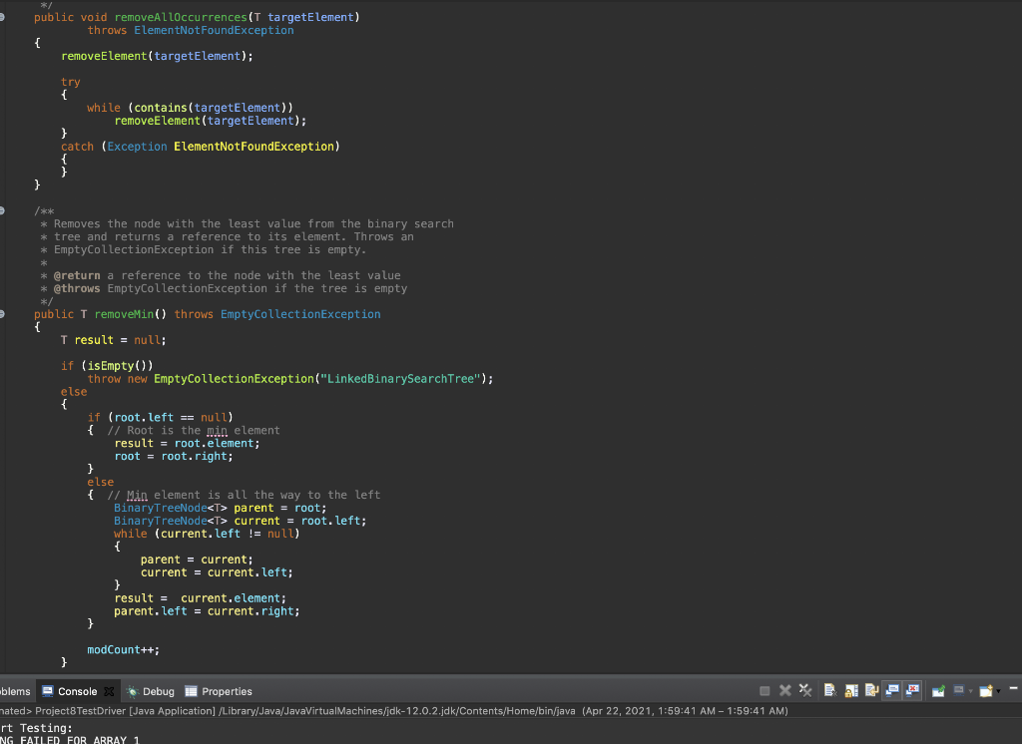Screen dimensions: 1022x744
Task: Toggle Scroll Lock in the Console
Action: (851, 690)
